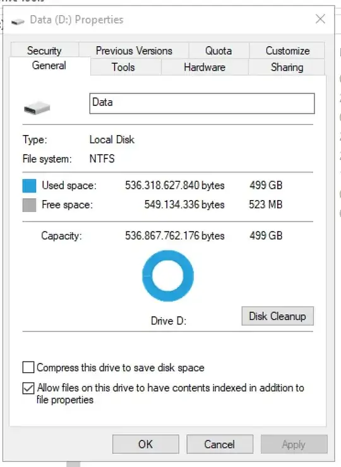Enable Compress this drive checkbox
The height and width of the screenshot is (467, 341).
(28, 367)
